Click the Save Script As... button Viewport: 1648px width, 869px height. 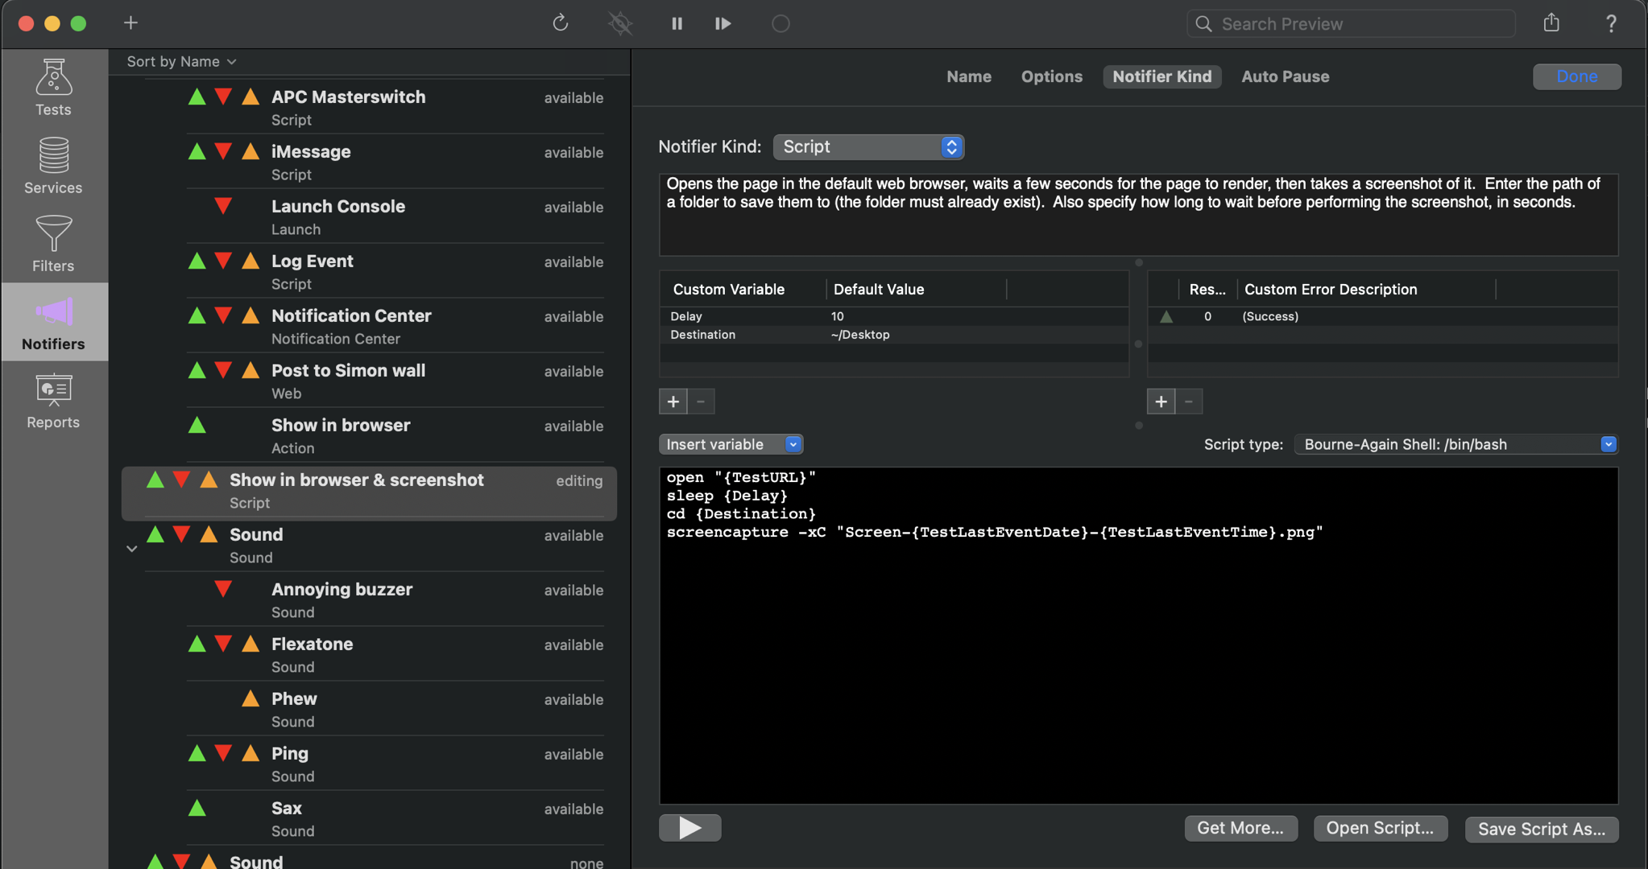click(x=1541, y=829)
